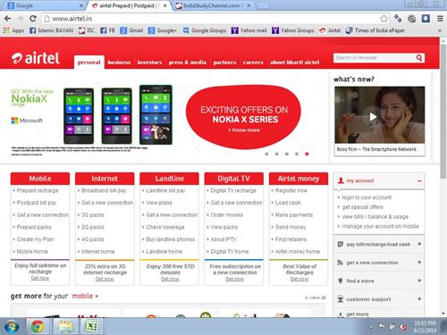The width and height of the screenshot is (447, 335).
Task: Click the taskbar clock showing 10:53 PM
Action: tap(425, 327)
